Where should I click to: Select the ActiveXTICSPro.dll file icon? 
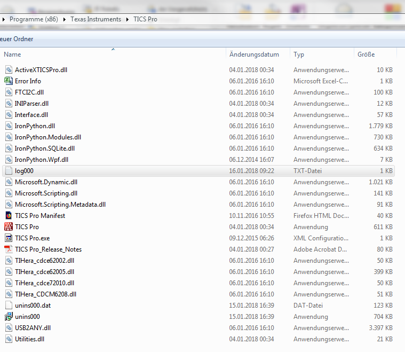[x=9, y=70]
